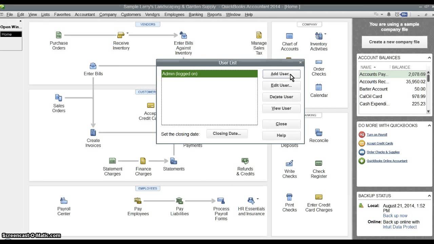This screenshot has width=434, height=244.
Task: Click the Pay Employees icon
Action: click(x=138, y=201)
